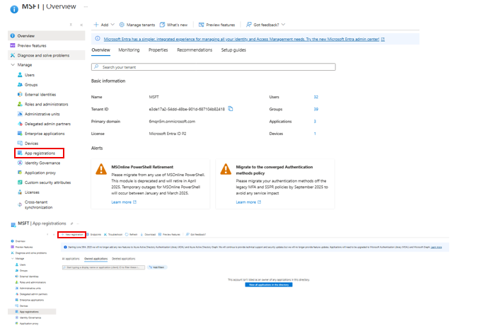Click Refresh in the App registrations toolbar
This screenshot has height=331, width=481.
(x=132, y=234)
